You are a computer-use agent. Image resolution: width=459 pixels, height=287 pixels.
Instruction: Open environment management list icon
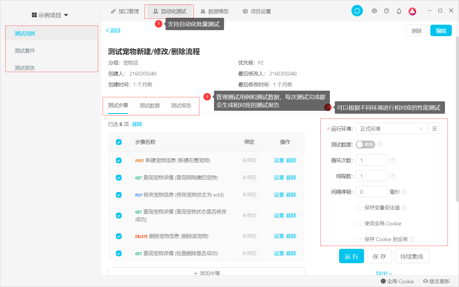(x=434, y=129)
